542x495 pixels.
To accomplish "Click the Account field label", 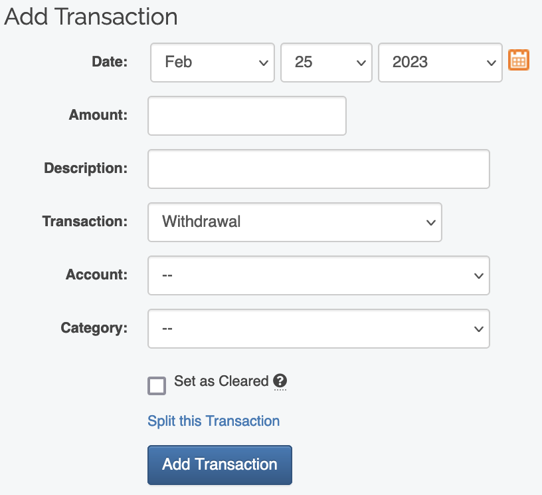I will tap(96, 275).
